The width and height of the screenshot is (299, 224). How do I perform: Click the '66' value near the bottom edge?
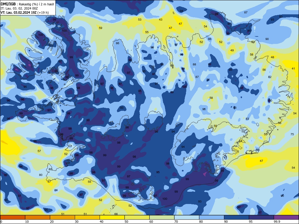coord(116,214)
